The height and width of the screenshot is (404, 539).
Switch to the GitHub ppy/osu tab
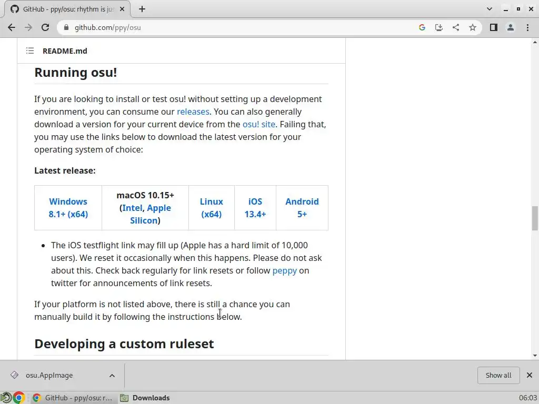(67, 9)
